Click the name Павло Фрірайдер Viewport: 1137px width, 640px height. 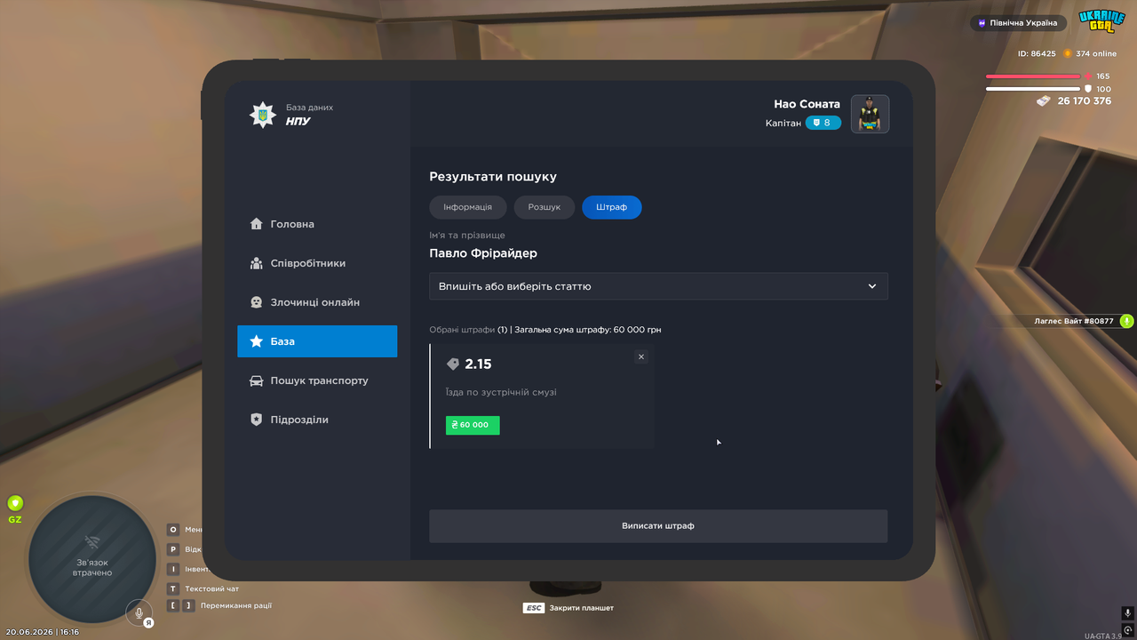click(x=483, y=253)
